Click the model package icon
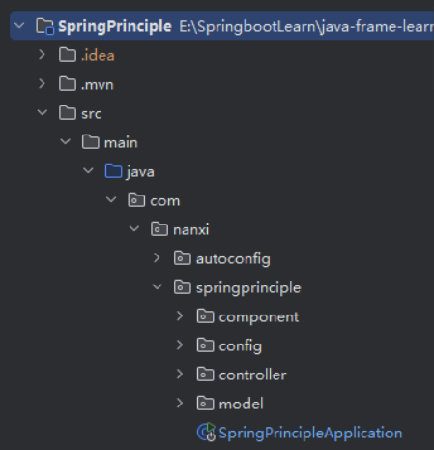This screenshot has height=450, width=434. [x=205, y=404]
